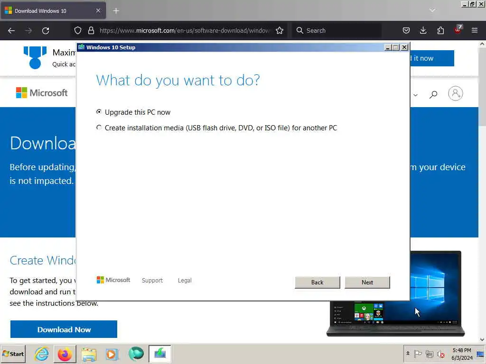Viewport: 486px width, 364px height.
Task: Open green globe taskbar application
Action: tap(136, 354)
